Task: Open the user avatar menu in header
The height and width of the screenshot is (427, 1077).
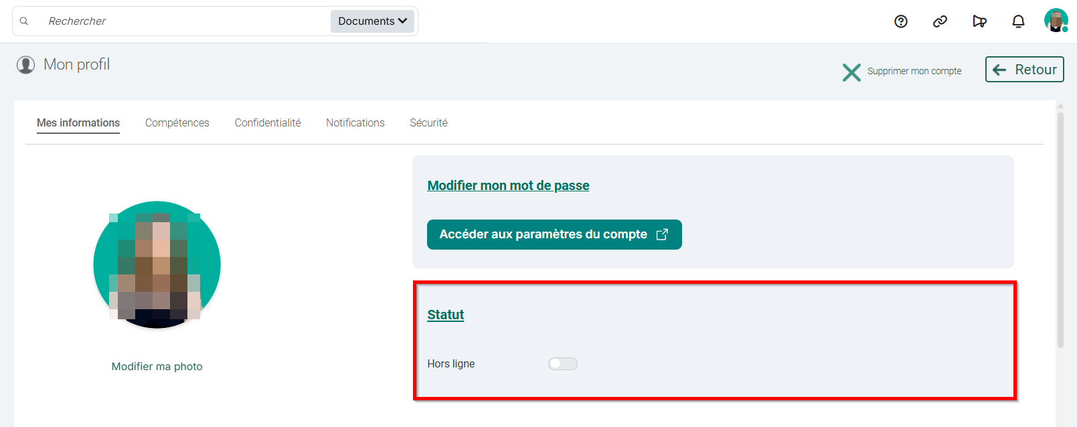Action: [x=1056, y=21]
